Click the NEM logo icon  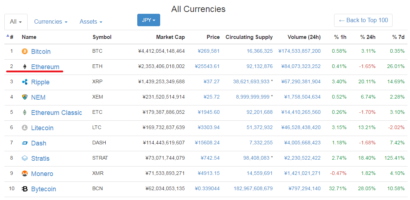pos(25,97)
